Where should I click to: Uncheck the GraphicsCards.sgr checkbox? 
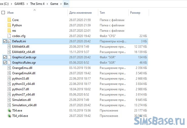[x=5, y=57]
